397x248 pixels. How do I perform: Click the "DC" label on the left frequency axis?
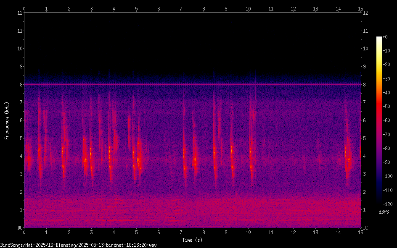point(20,228)
